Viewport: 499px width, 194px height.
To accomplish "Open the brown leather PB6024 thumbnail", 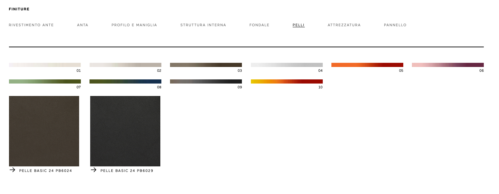I will pyautogui.click(x=44, y=131).
